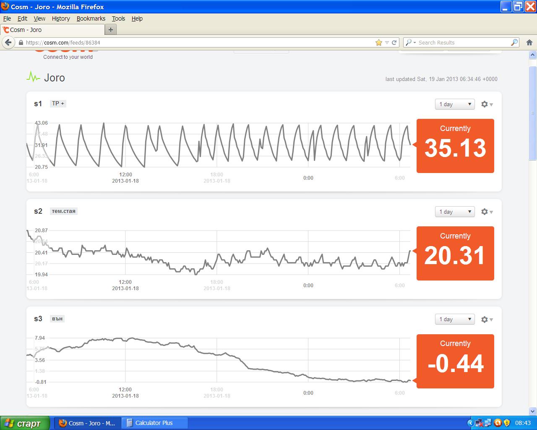537x430 pixels.
Task: Bookmark this page with the star icon
Action: (379, 42)
